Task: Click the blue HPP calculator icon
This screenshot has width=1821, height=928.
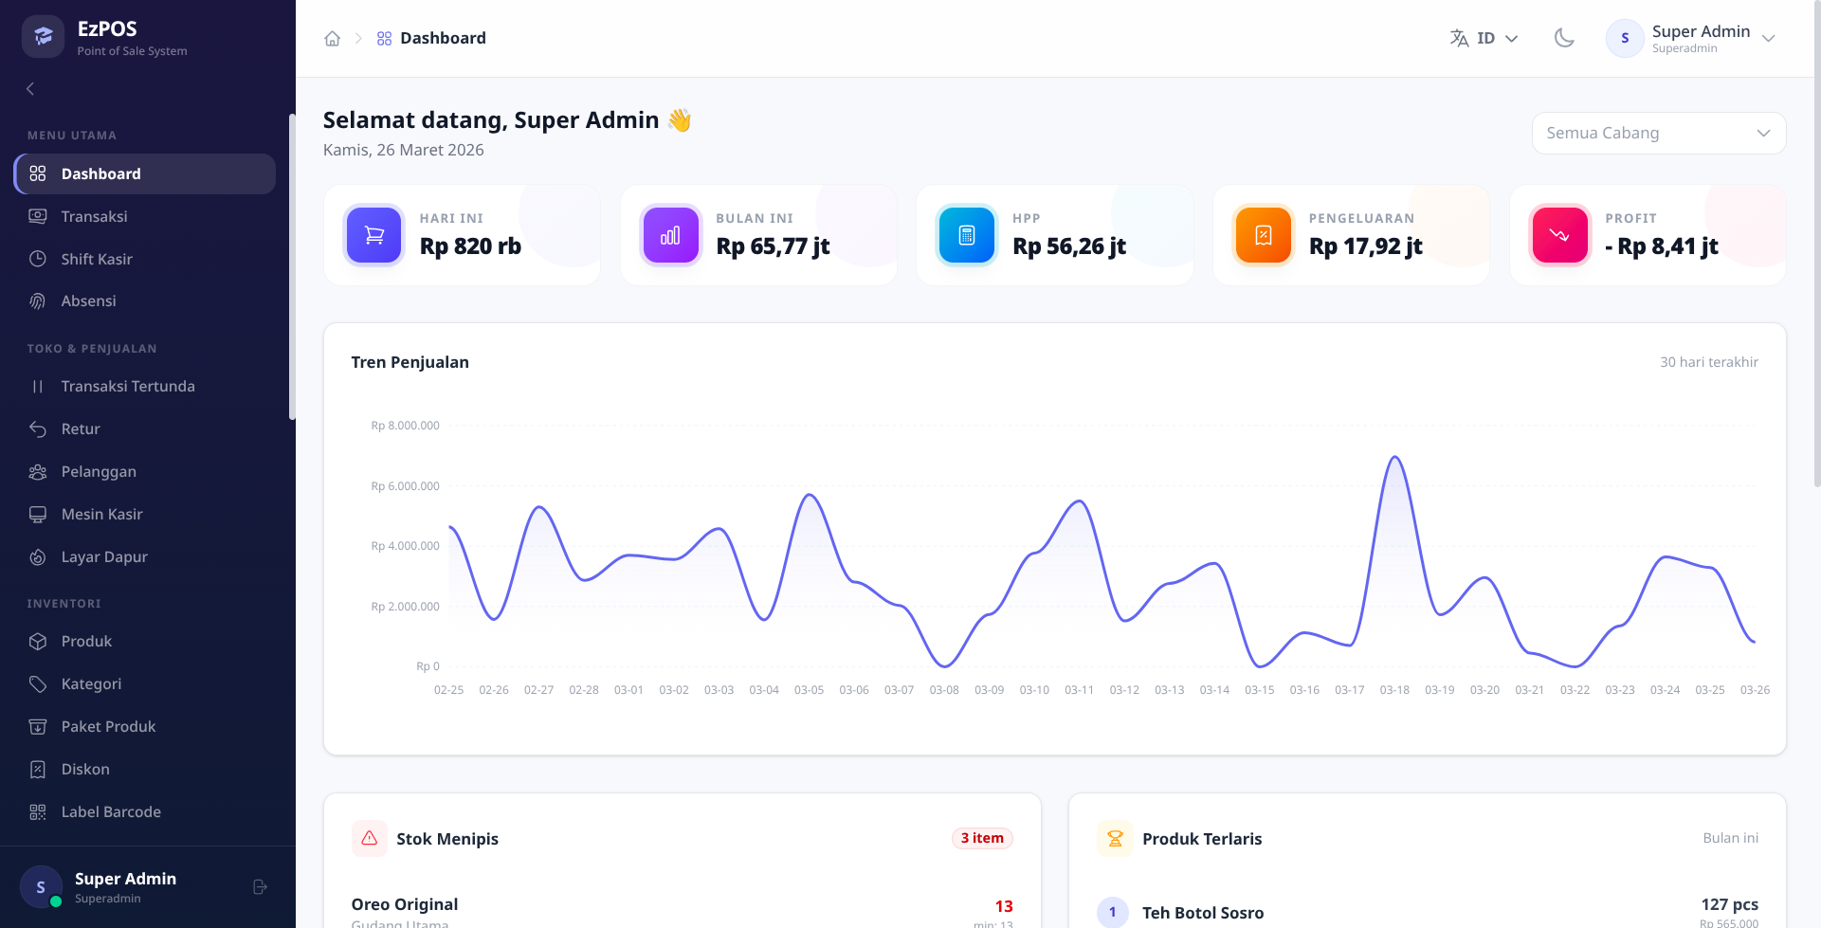Action: click(967, 235)
